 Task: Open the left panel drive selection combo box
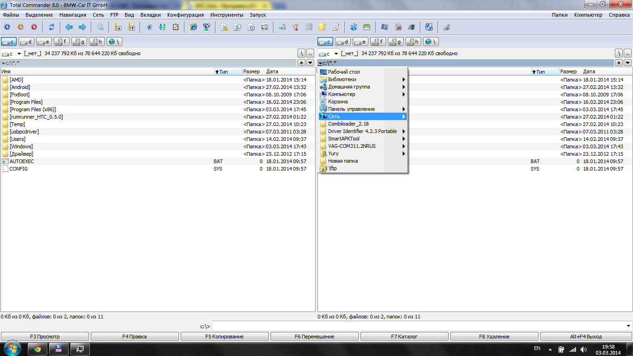pos(12,53)
